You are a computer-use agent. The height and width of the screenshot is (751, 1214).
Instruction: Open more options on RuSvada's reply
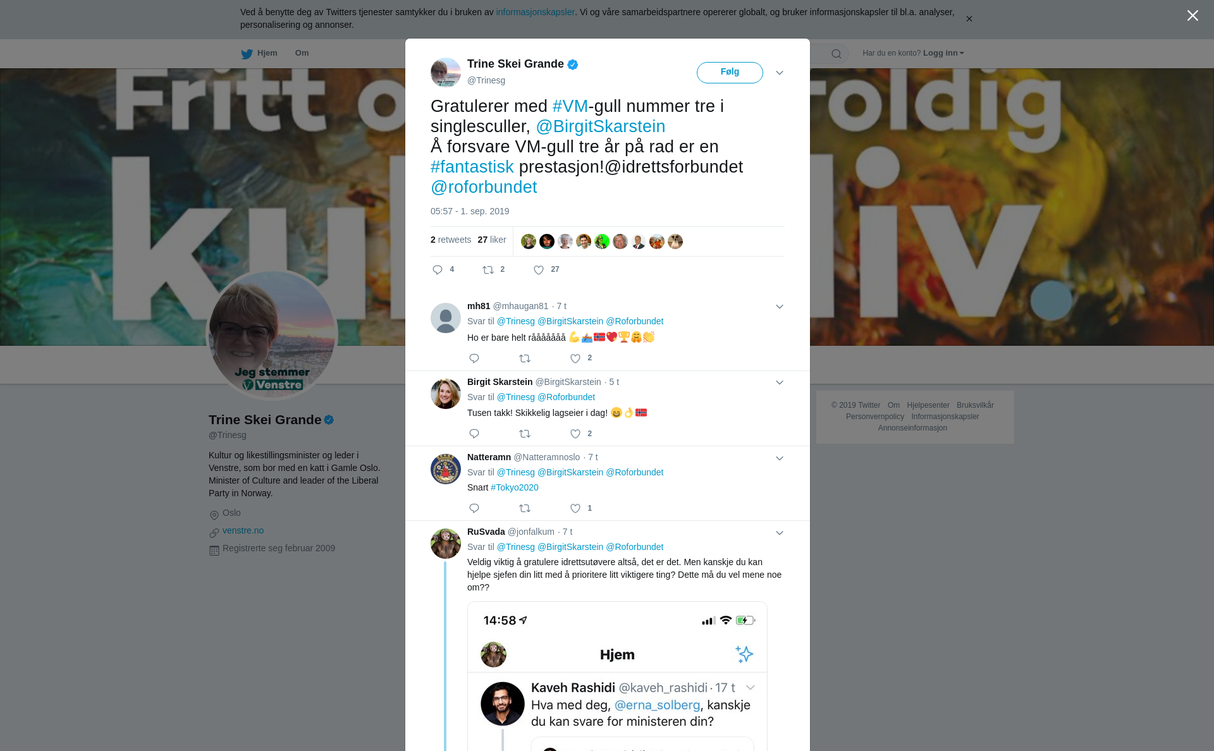coord(780,533)
